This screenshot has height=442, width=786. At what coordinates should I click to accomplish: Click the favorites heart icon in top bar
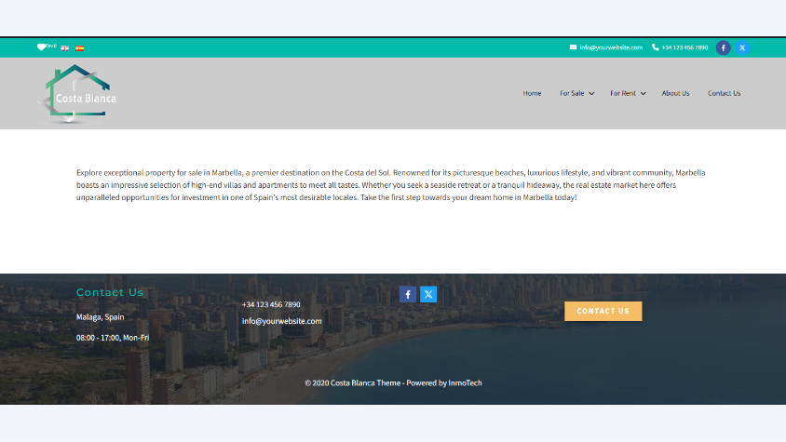pos(42,47)
